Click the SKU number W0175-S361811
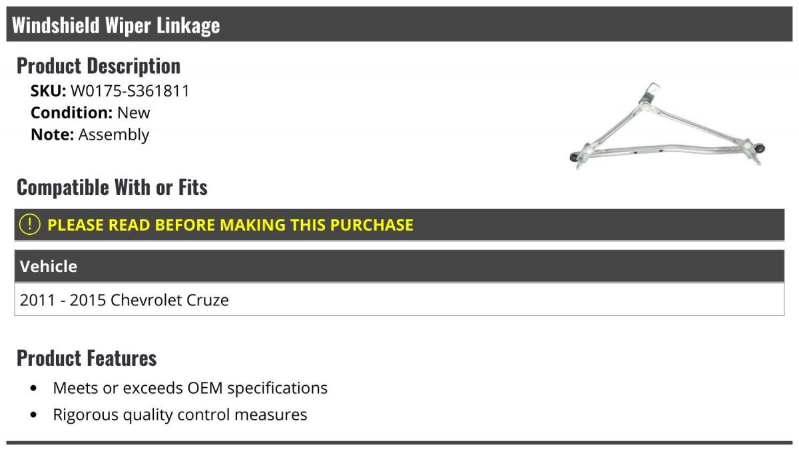 pos(130,91)
